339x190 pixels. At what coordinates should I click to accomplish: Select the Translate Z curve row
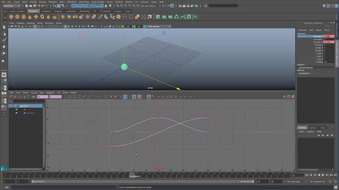coord(30,113)
